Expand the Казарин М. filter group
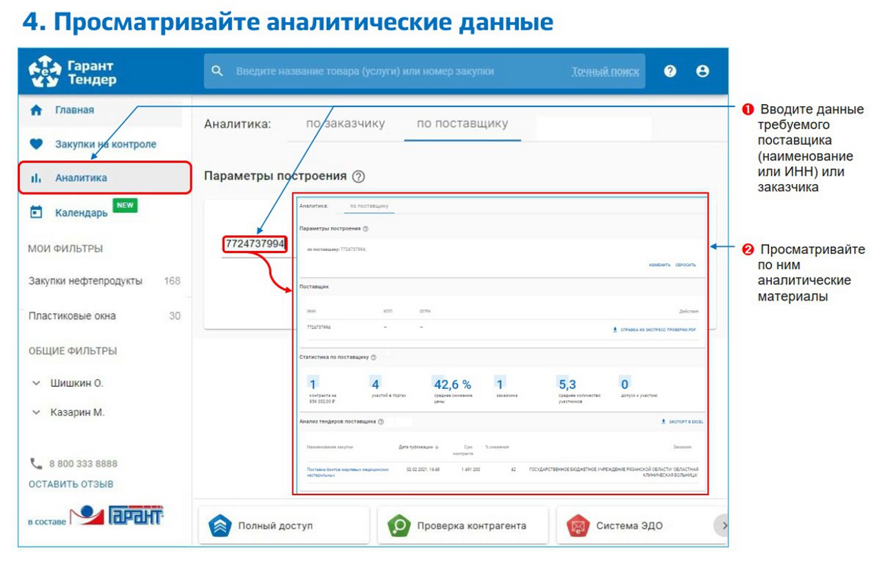Screen dimensions: 874x564 (37, 412)
